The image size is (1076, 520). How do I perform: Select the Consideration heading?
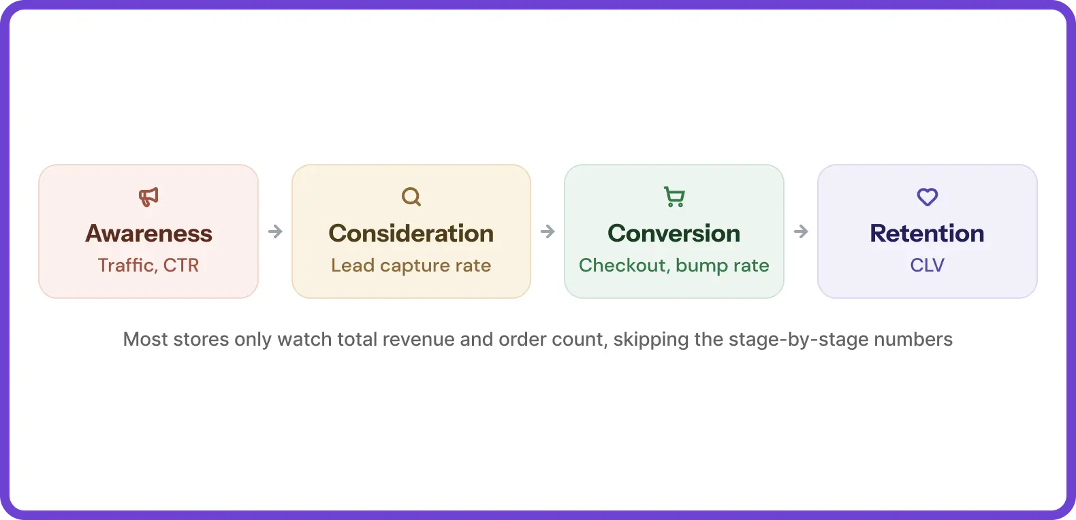411,233
